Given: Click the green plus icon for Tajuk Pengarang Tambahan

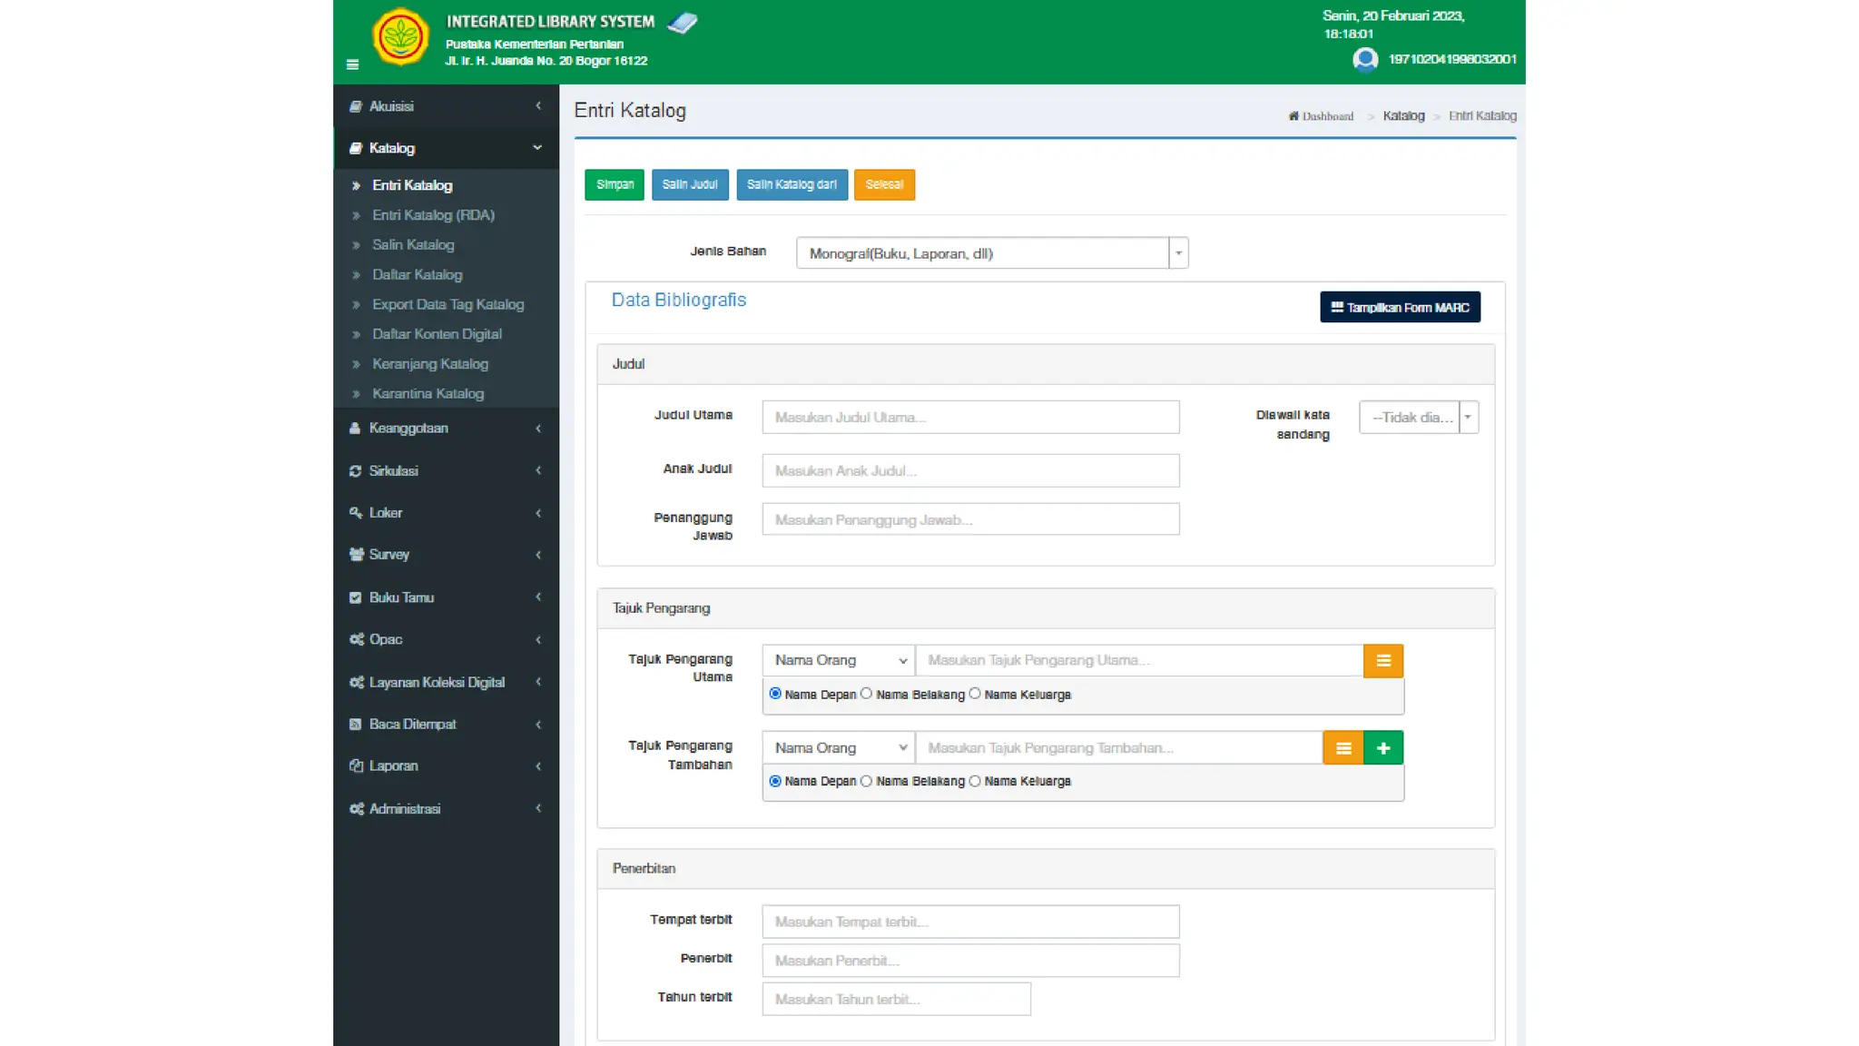Looking at the screenshot, I should [1382, 748].
